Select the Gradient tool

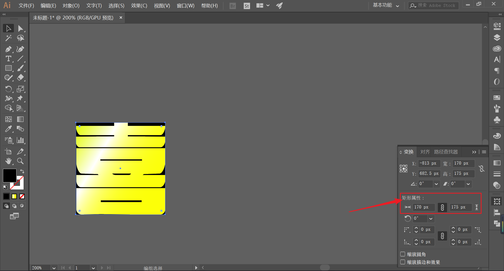tap(20, 119)
